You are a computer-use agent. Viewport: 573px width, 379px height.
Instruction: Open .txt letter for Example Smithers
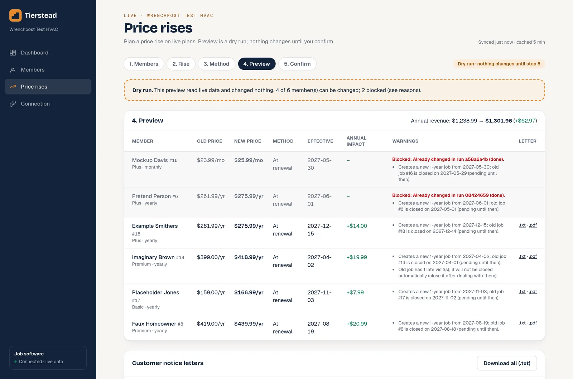point(522,225)
